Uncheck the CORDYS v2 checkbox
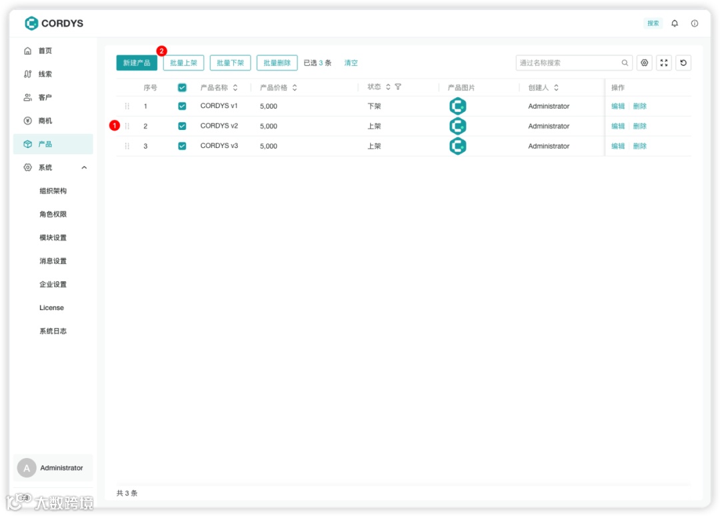 (182, 126)
